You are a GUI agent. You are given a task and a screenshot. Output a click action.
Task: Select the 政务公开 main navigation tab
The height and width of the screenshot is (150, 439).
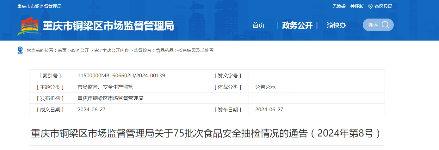click(297, 25)
